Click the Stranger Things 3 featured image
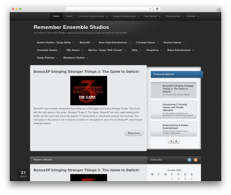This screenshot has width=231, height=195. click(x=89, y=90)
